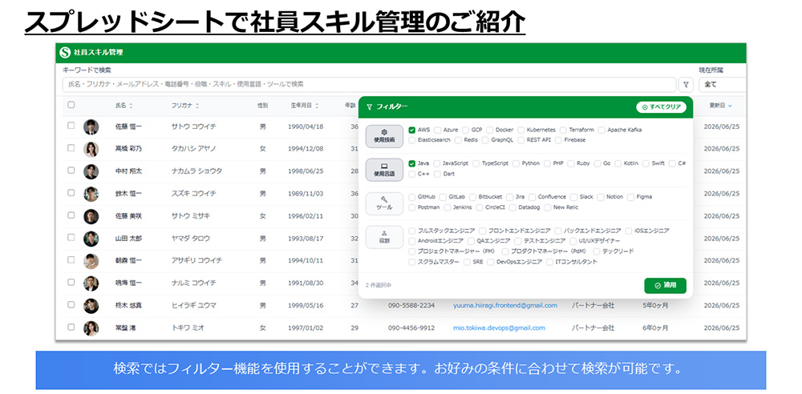This screenshot has height=394, width=802.
Task: Select the 使用言語 category button
Action: coord(384,170)
